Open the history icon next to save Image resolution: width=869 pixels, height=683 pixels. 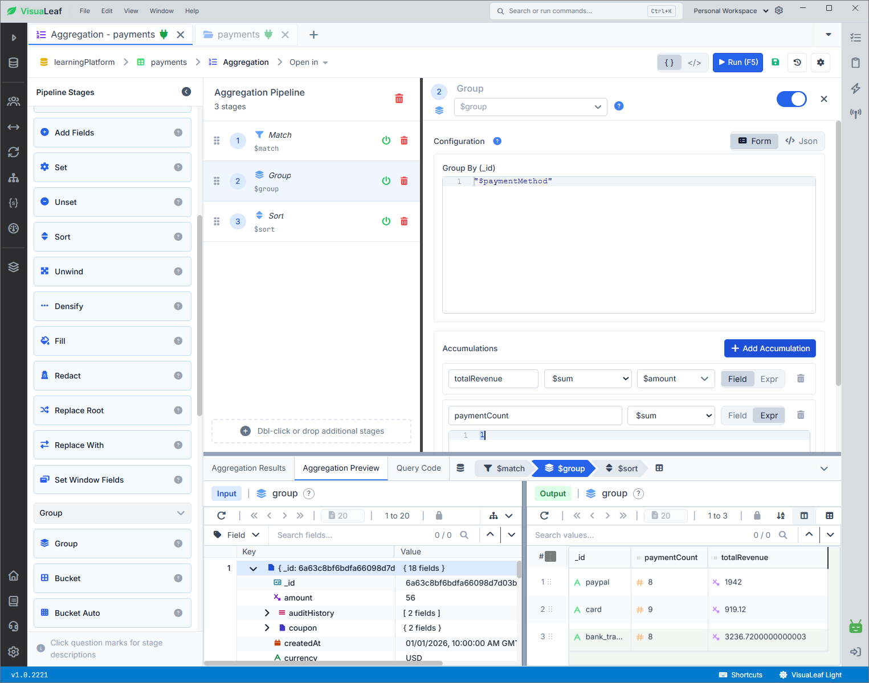797,62
